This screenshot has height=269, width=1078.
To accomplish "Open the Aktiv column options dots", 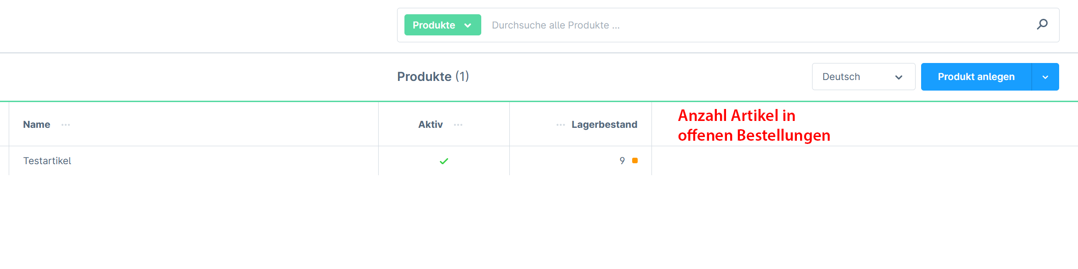I will click(x=458, y=125).
